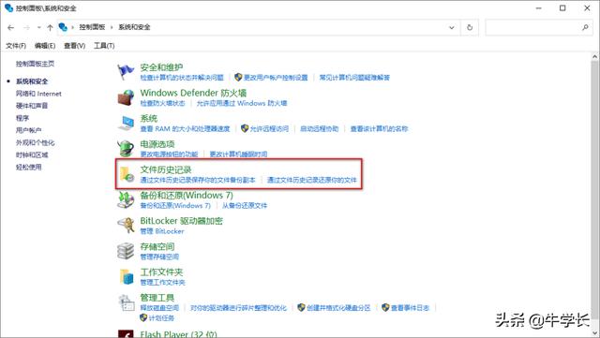The width and height of the screenshot is (600, 338).
Task: Click 更改用户帐户控制设置 link
Action: click(276, 78)
